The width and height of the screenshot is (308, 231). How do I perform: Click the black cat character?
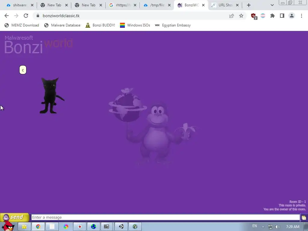(52, 95)
